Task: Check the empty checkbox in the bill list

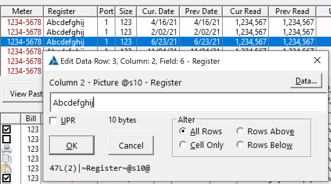Action: coord(7,139)
